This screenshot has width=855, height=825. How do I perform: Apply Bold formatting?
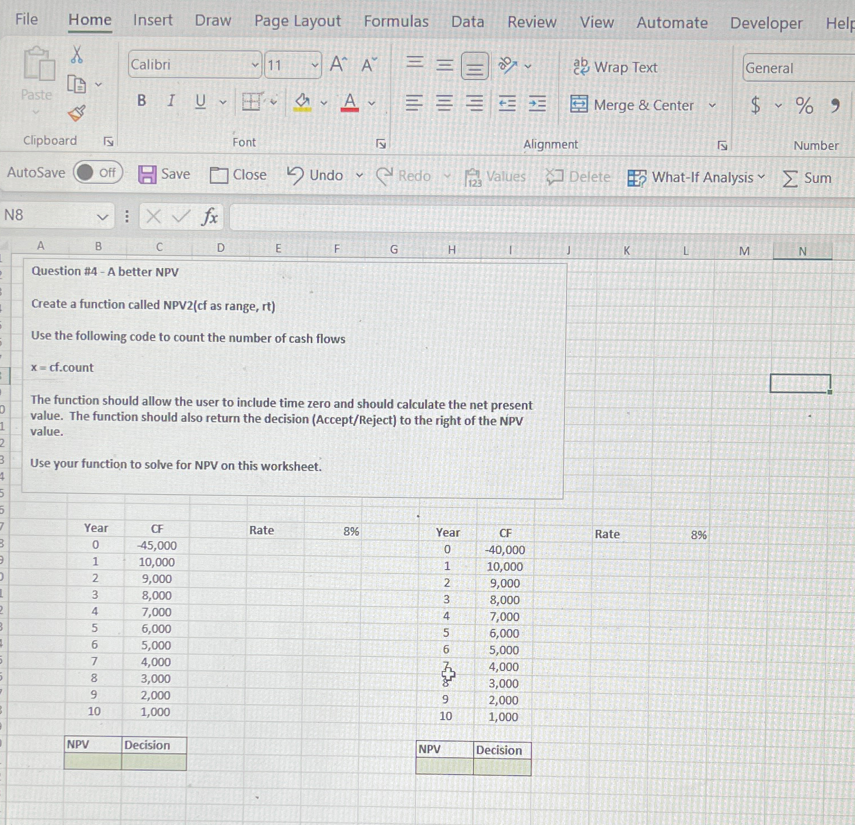pos(142,101)
